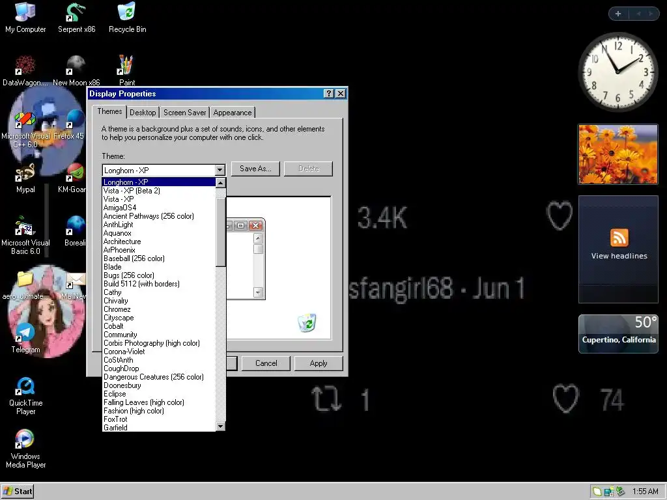
Task: Choose Dangerous Creatures (256 color) theme
Action: 159,377
